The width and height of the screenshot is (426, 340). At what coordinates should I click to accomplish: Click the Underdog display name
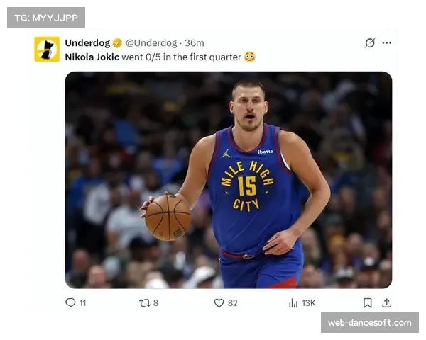(x=87, y=42)
